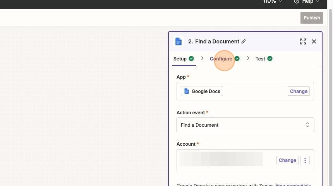
Task: Click the Help question mark icon
Action: click(297, 2)
